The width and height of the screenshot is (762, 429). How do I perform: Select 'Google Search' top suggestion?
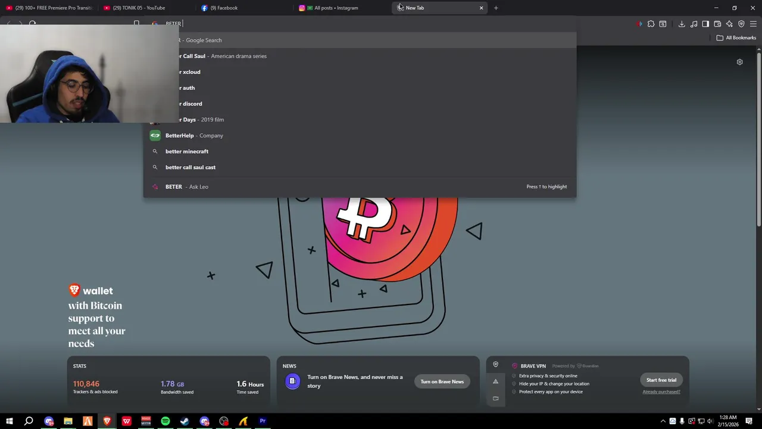[x=360, y=40]
